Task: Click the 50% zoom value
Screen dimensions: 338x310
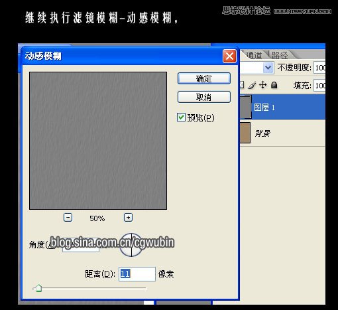Action: [x=97, y=218]
